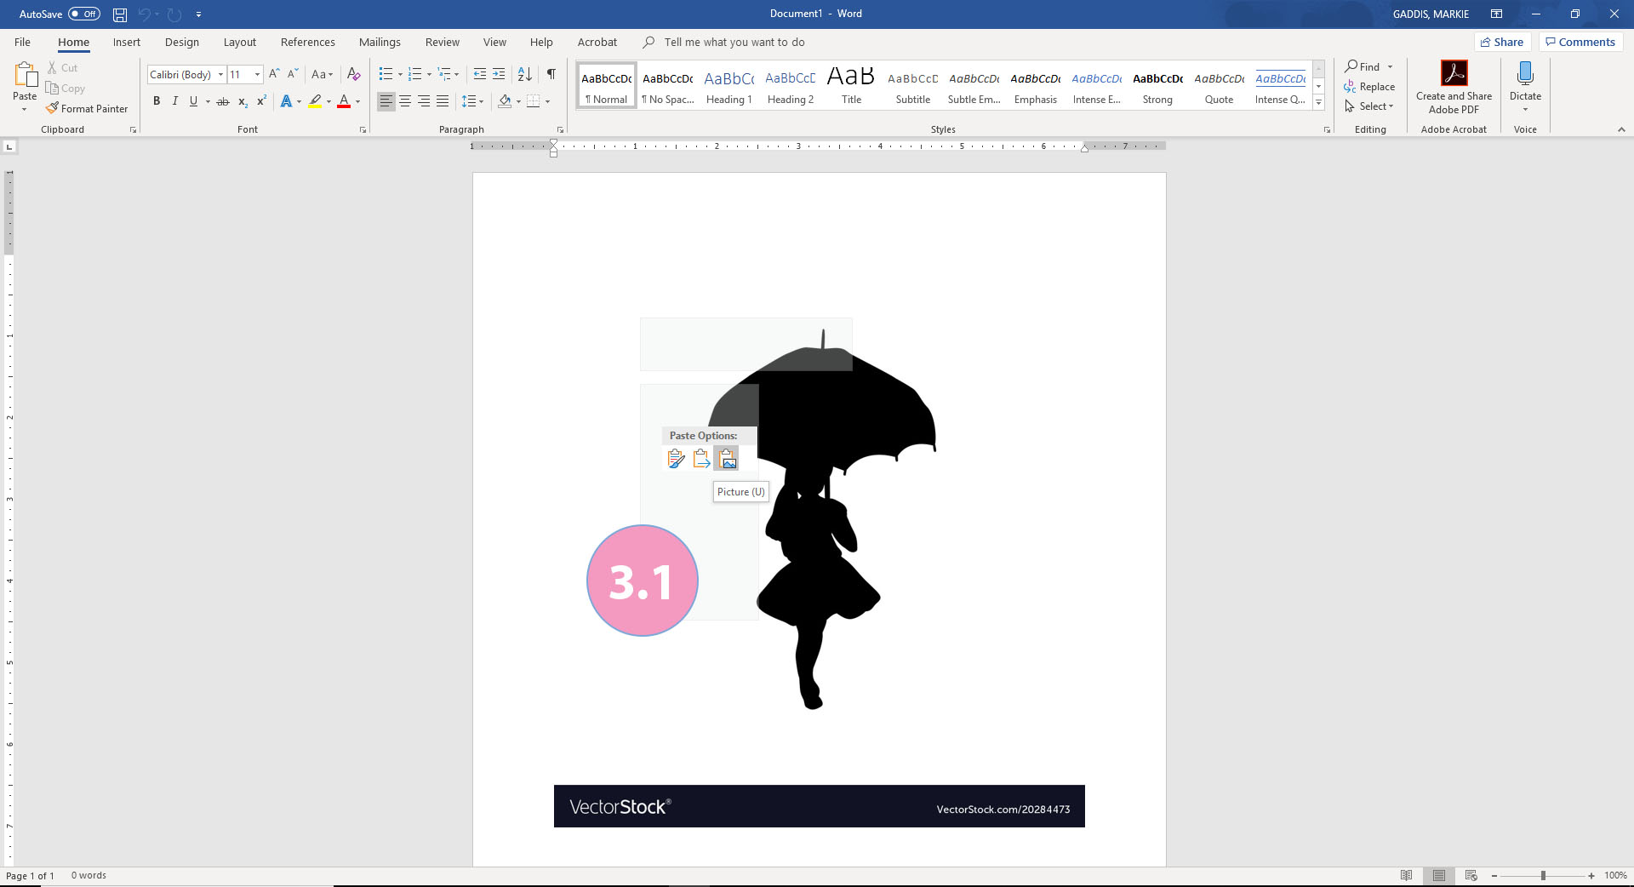Click Replace in Editing group
This screenshot has height=887, width=1634.
(x=1369, y=87)
